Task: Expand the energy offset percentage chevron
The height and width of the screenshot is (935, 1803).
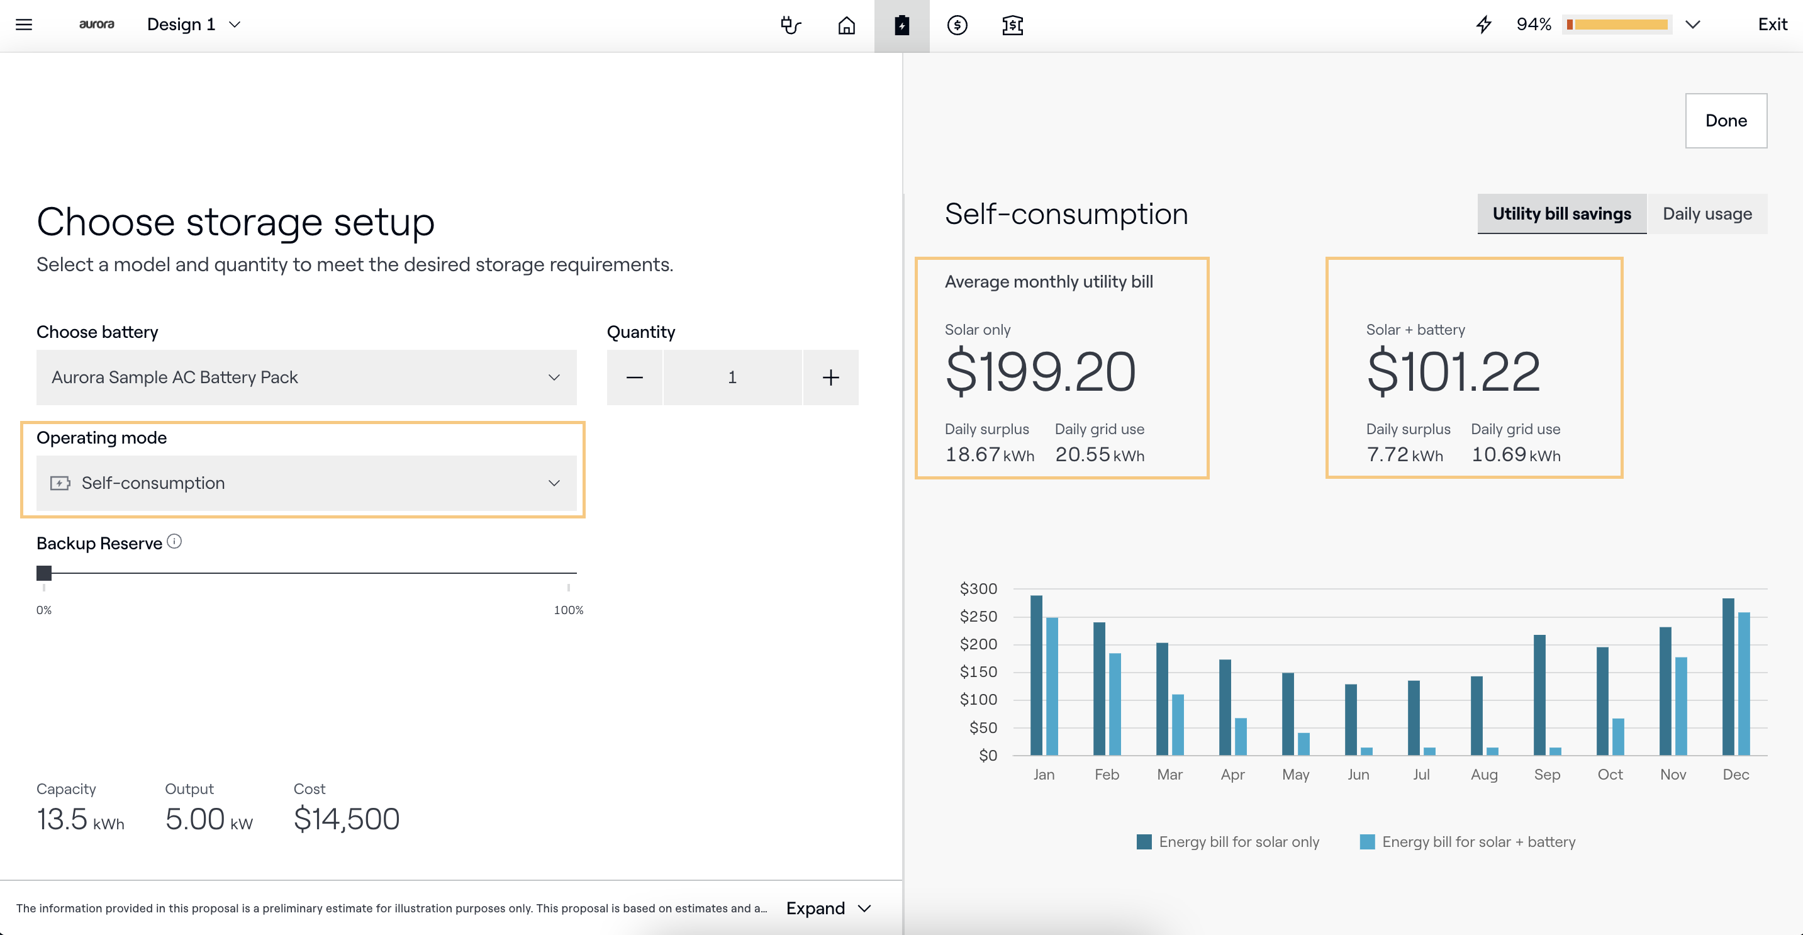Action: (x=1692, y=25)
